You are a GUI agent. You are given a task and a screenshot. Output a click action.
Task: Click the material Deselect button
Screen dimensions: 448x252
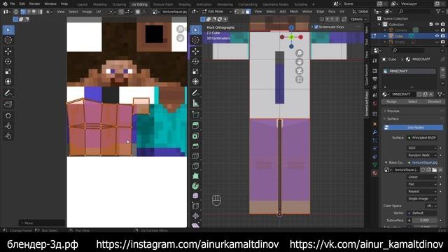(434, 101)
